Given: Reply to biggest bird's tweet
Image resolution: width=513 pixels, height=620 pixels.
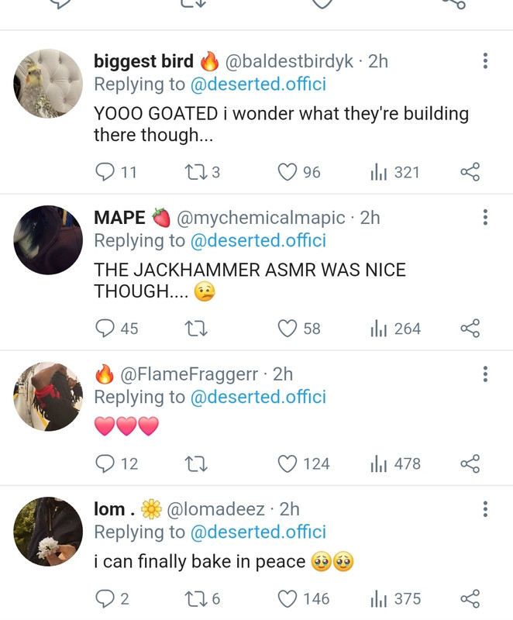Looking at the screenshot, I should [x=116, y=172].
